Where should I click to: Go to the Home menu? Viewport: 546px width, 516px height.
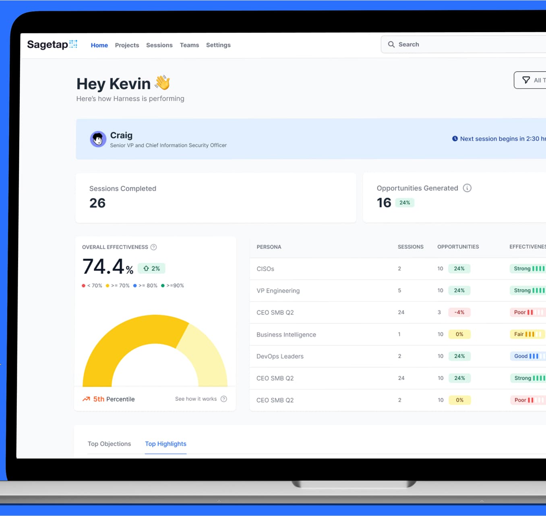coord(99,45)
